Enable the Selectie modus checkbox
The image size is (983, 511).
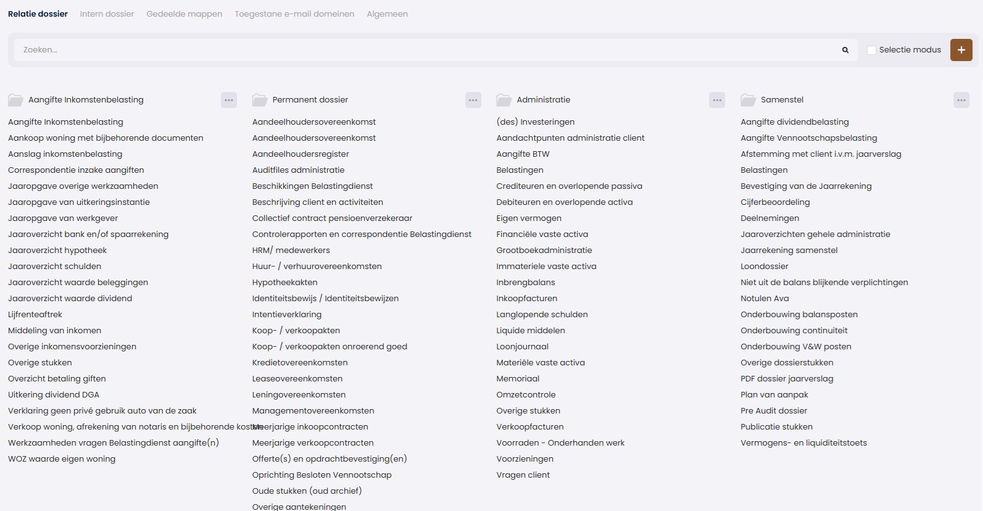tap(872, 50)
